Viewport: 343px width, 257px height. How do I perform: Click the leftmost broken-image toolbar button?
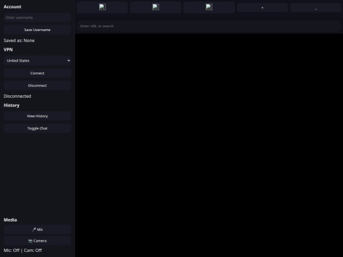(102, 7)
